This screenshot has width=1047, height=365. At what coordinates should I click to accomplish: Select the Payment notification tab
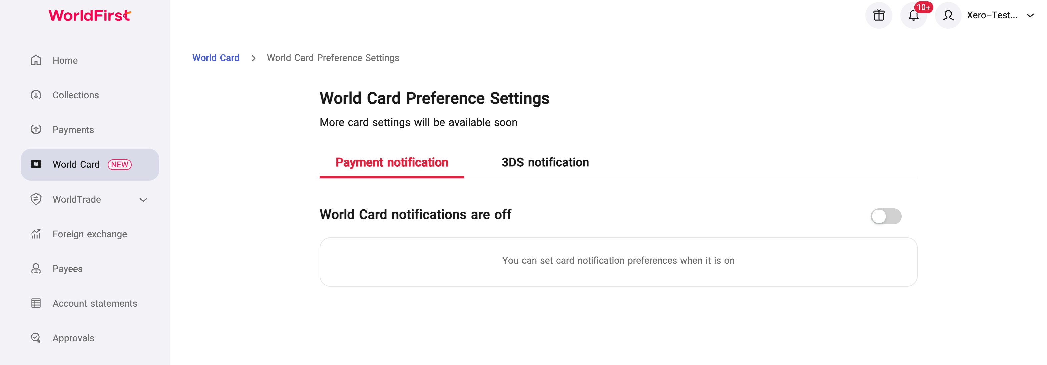pos(392,162)
